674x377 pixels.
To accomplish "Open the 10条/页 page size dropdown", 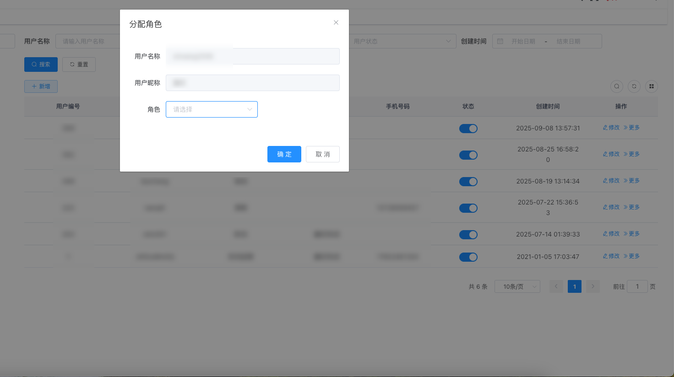I will pos(517,286).
